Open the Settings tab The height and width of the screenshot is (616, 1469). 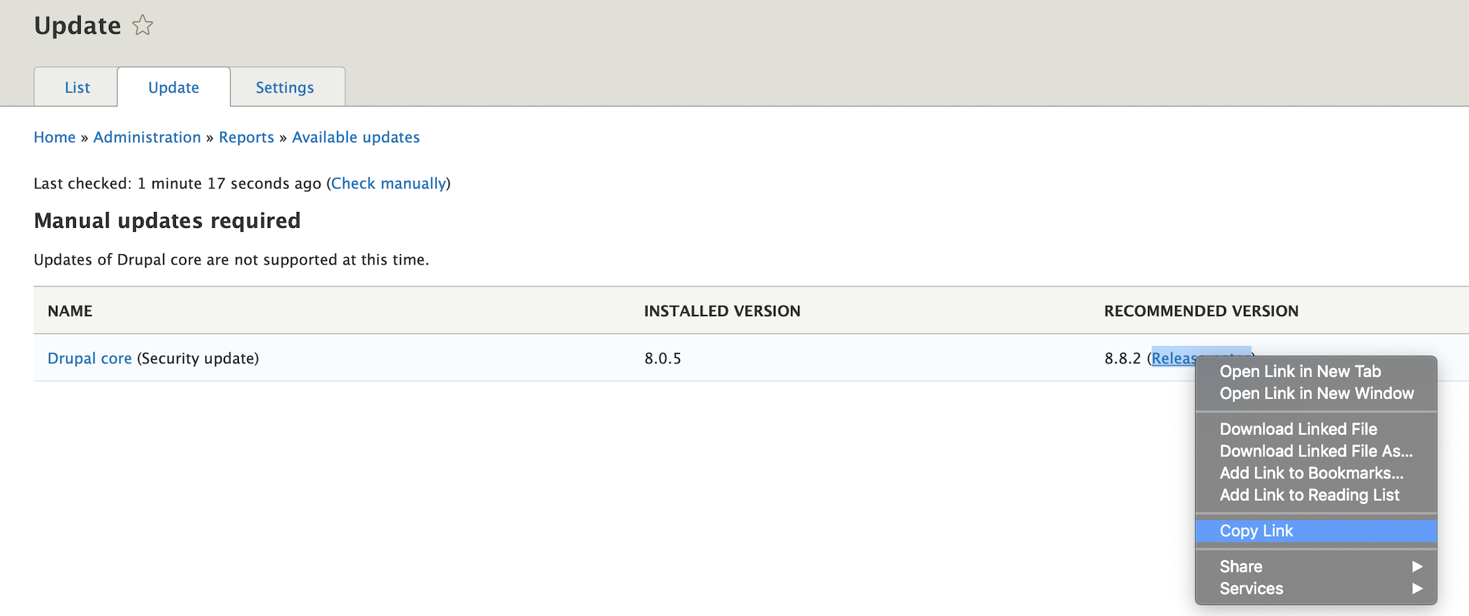pyautogui.click(x=284, y=88)
